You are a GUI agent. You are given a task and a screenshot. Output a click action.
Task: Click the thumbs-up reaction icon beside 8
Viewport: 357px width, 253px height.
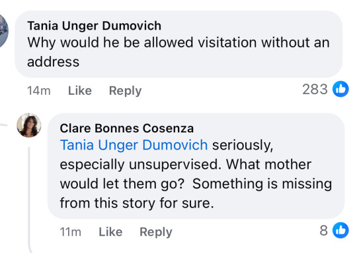click(340, 231)
